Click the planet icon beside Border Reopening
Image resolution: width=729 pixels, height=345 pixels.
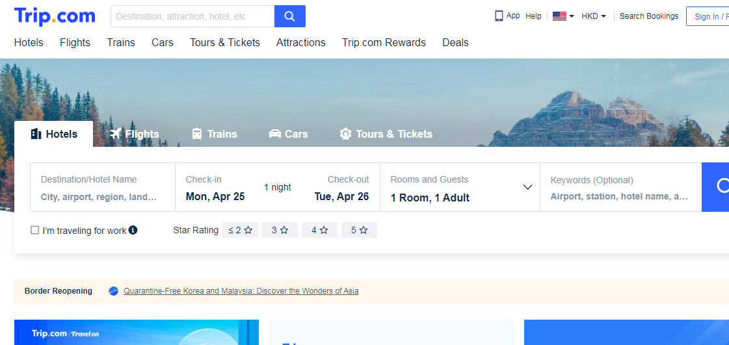click(113, 291)
